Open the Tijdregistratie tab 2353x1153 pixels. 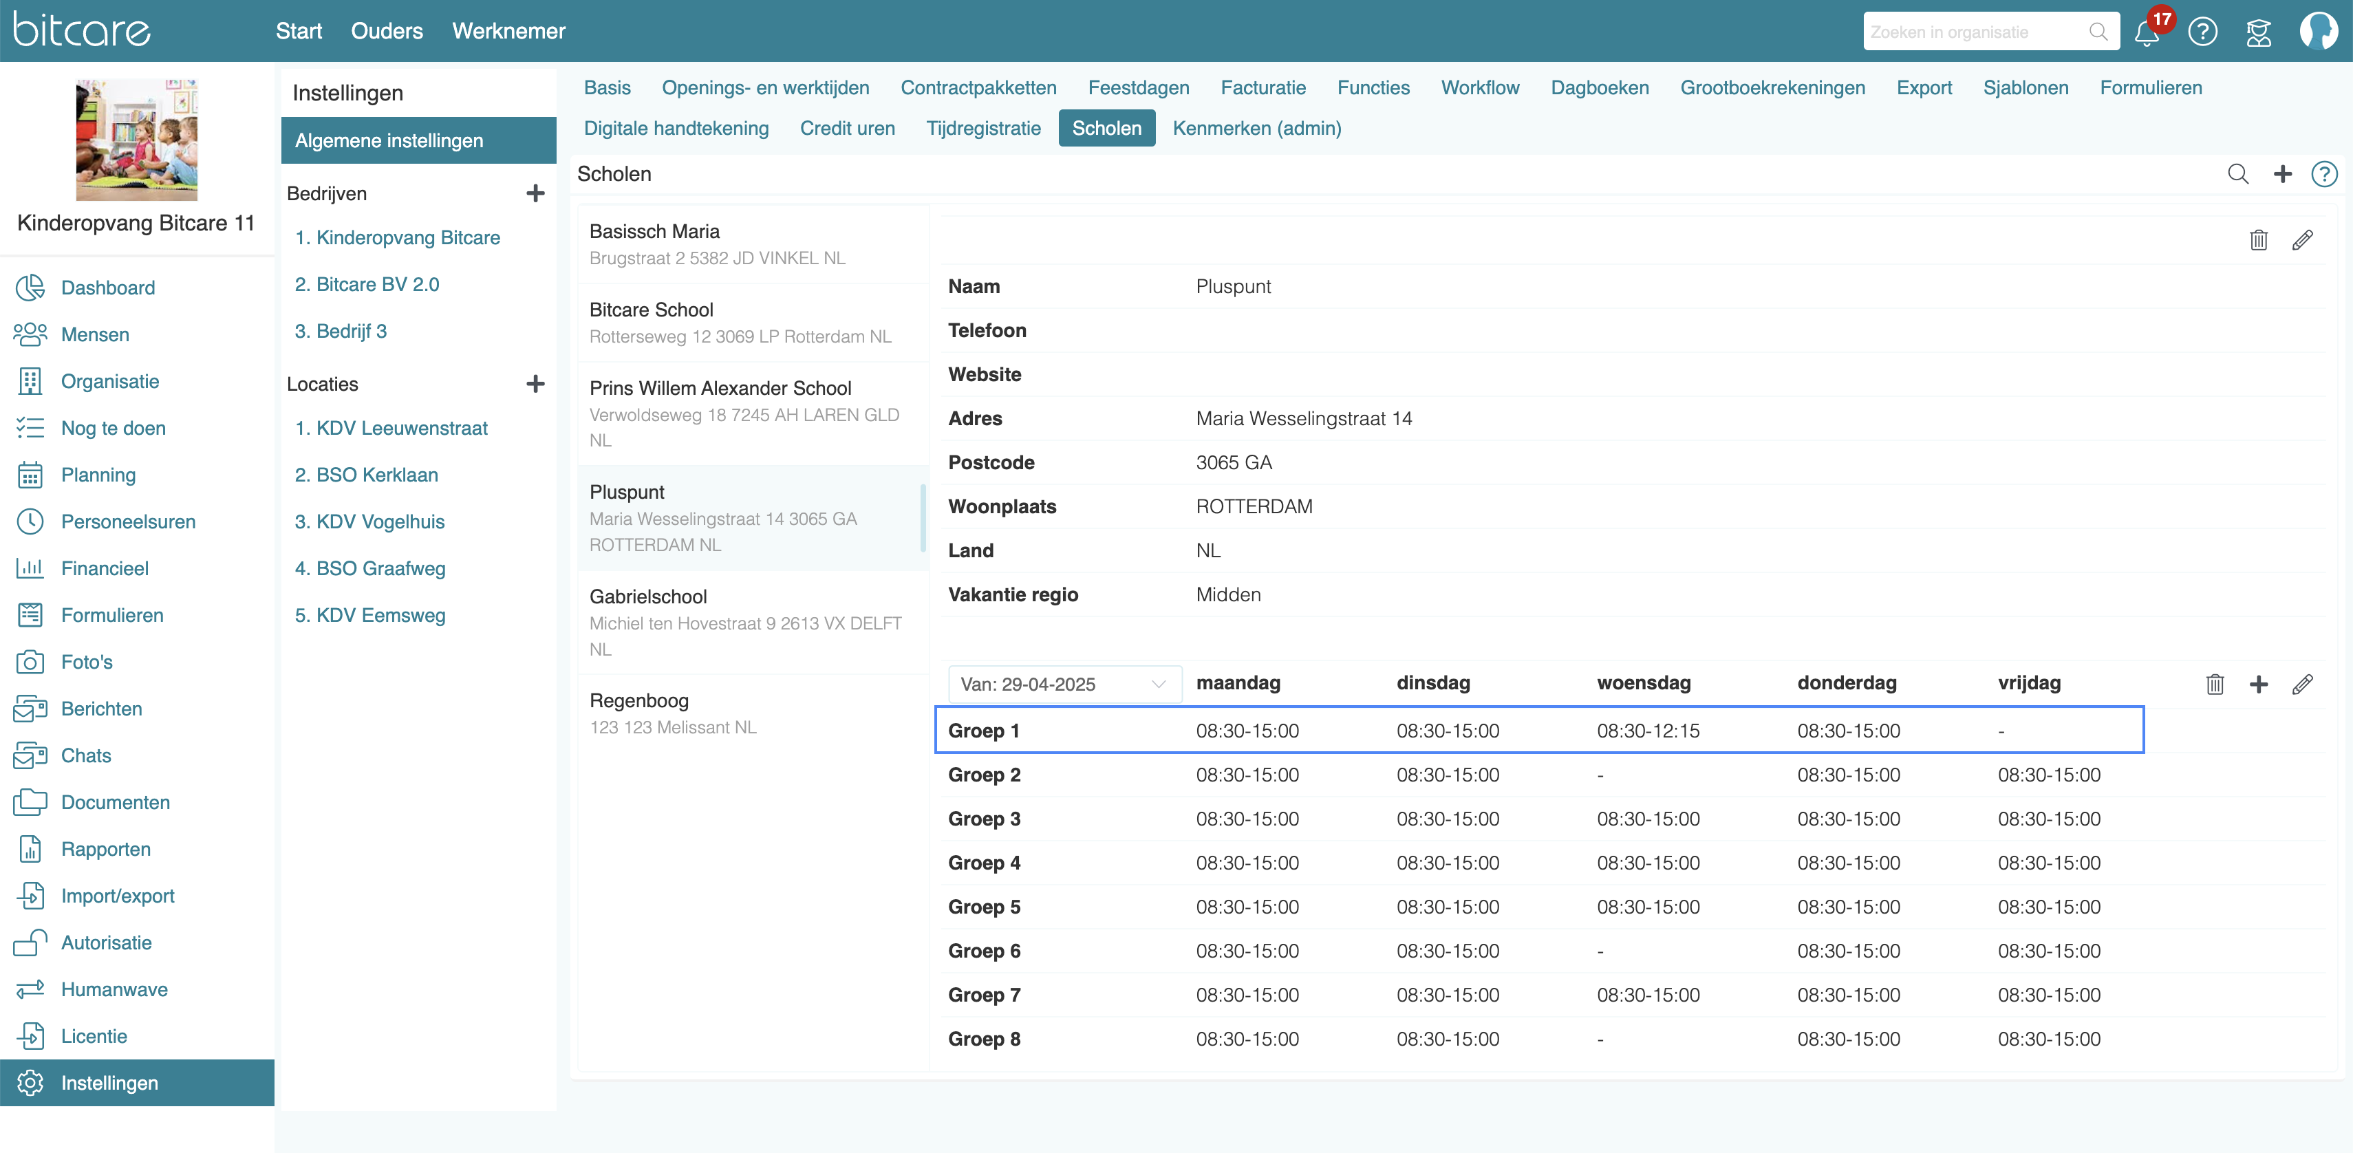click(x=983, y=128)
